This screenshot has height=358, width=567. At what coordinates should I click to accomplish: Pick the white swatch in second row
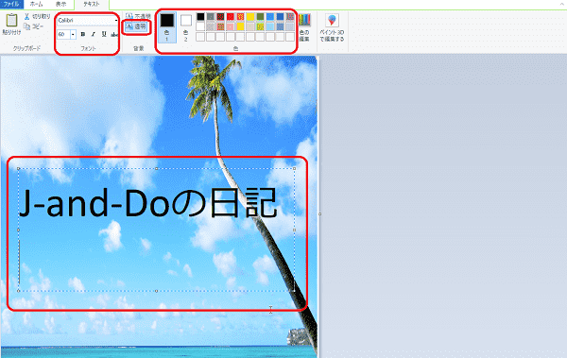200,26
